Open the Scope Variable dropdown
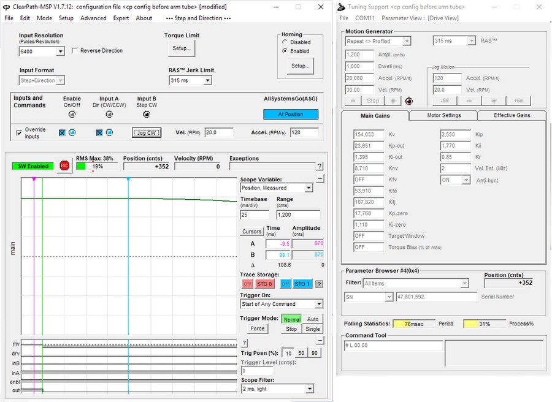The image size is (552, 402). tap(275, 188)
